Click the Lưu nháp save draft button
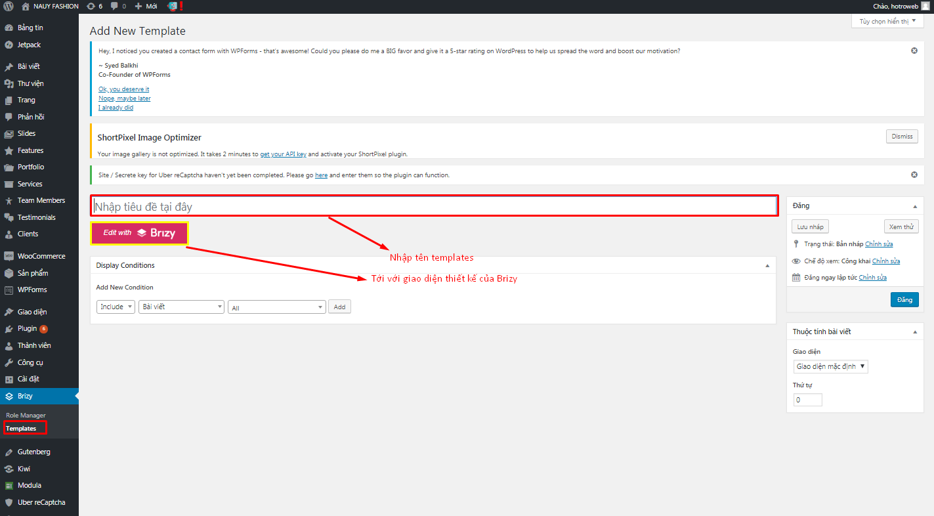 [810, 226]
